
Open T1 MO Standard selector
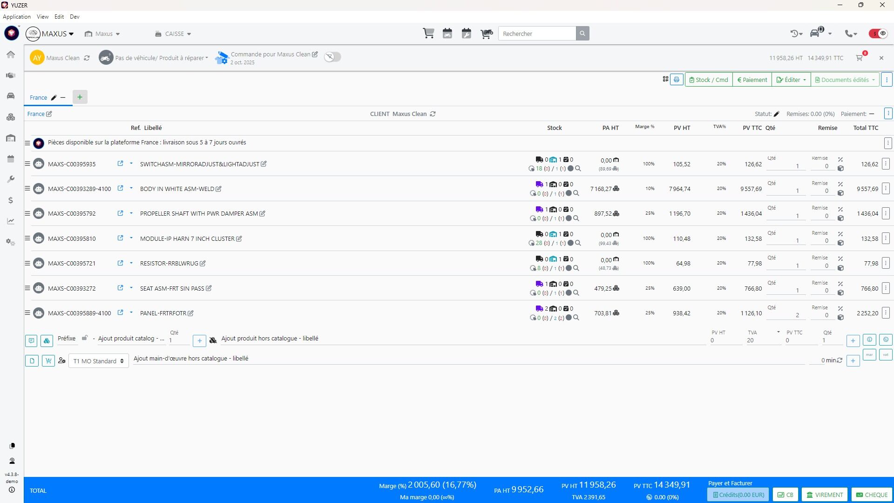pos(99,361)
